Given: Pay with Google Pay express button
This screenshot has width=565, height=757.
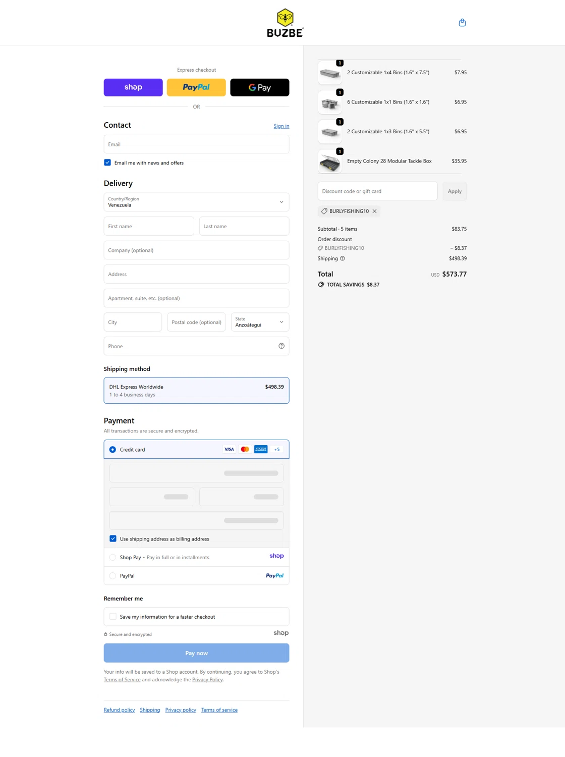Looking at the screenshot, I should coord(260,87).
